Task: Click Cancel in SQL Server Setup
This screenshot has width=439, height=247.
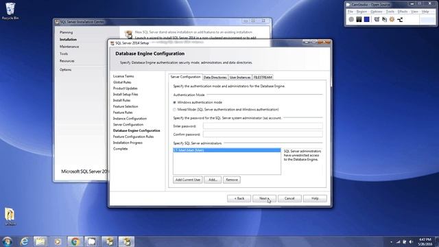Action: (289, 198)
